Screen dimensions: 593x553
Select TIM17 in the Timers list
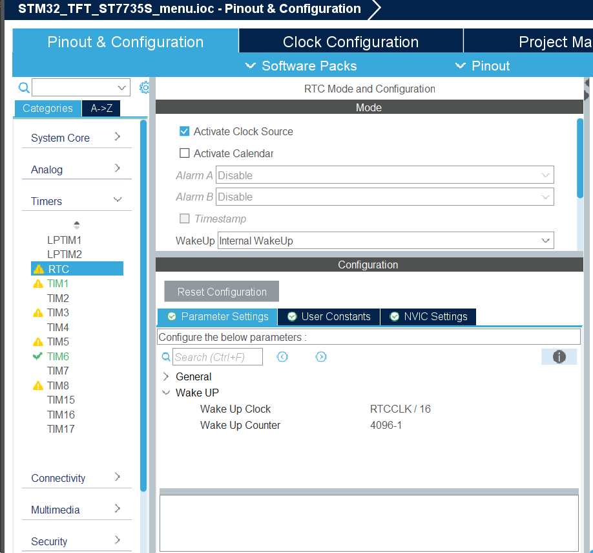tap(61, 429)
